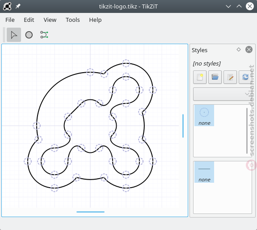The image size is (257, 230).
Task: Click the New style file icon
Action: pyautogui.click(x=200, y=77)
